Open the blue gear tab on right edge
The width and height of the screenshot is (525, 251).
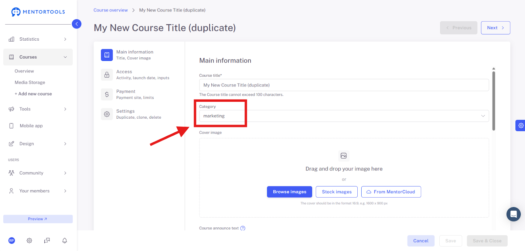[x=520, y=126]
